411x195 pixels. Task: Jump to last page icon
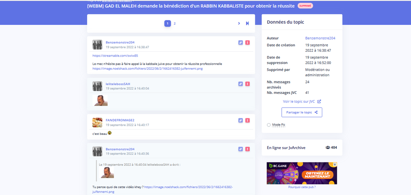pyautogui.click(x=247, y=23)
